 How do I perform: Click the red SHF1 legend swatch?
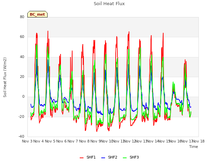click(81, 158)
